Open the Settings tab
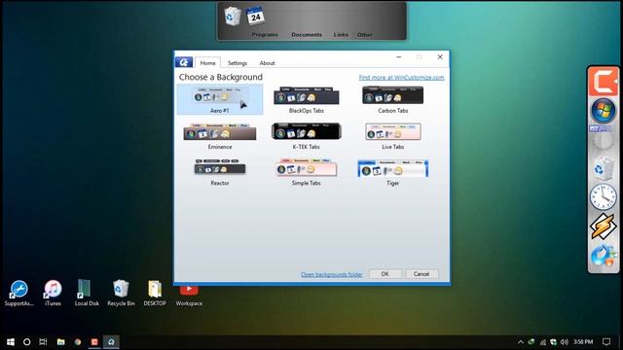The image size is (623, 350). tap(238, 63)
